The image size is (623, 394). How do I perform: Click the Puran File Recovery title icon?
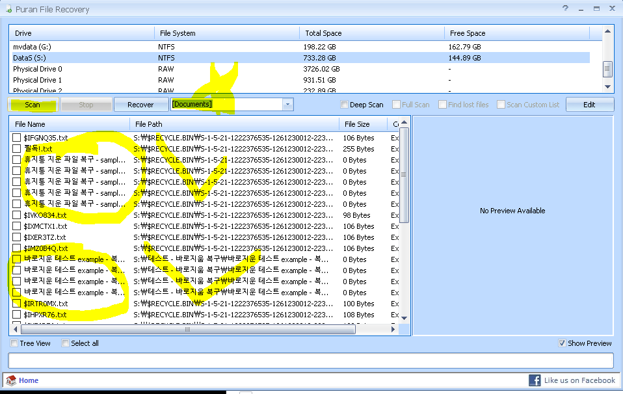coord(8,9)
